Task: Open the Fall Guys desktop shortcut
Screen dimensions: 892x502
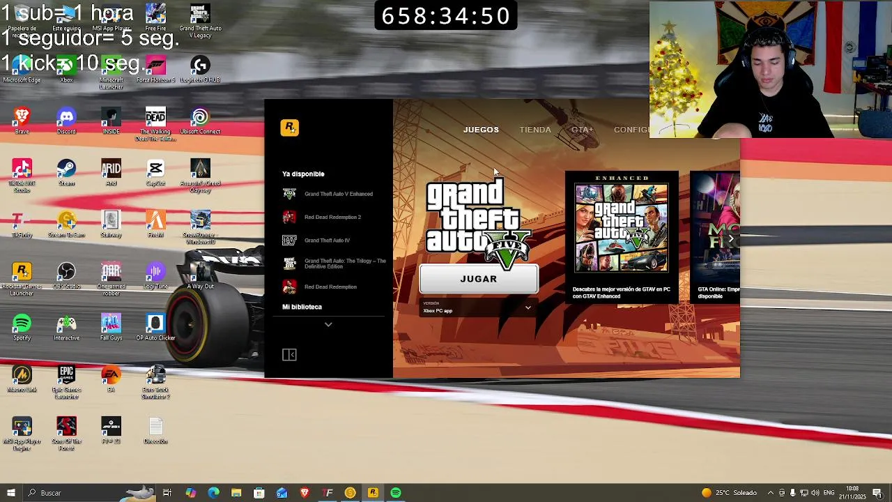Action: (x=111, y=327)
